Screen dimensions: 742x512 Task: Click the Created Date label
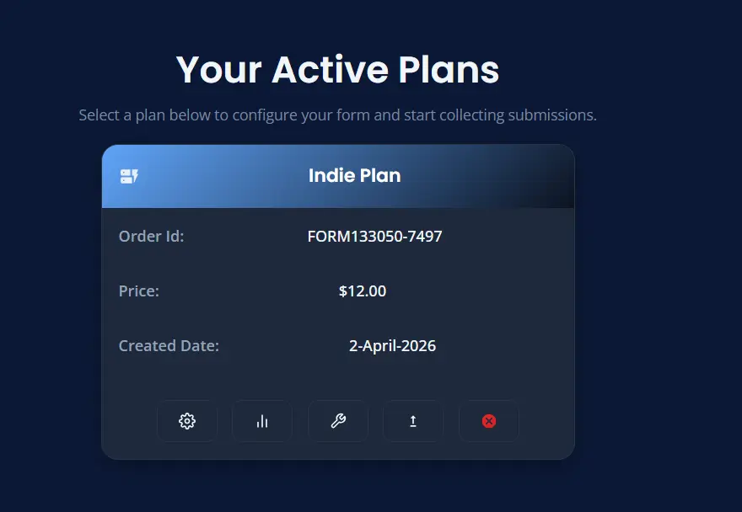(x=169, y=346)
